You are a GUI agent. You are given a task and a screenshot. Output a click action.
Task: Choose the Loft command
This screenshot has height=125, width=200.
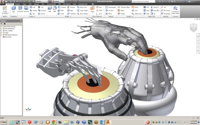point(33,7)
